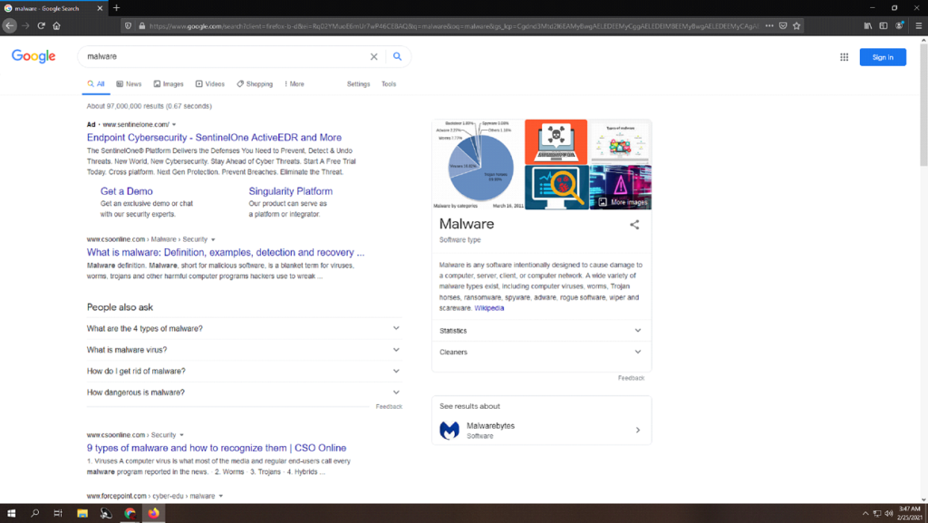
Task: Click the Google logo
Action: point(34,56)
